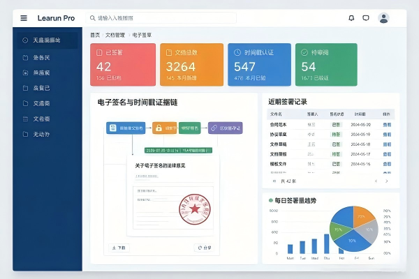Click 文件名 column header
Screen dimensions: 419x279
click(276, 114)
